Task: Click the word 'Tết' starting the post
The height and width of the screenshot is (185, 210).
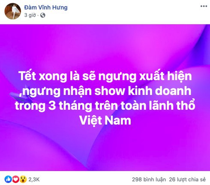Action: [x=27, y=76]
